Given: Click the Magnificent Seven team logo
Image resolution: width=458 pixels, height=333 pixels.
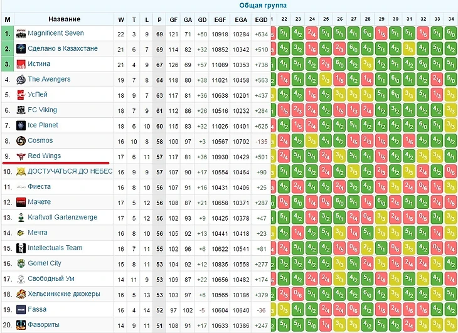Looking at the screenshot, I should tap(21, 33).
